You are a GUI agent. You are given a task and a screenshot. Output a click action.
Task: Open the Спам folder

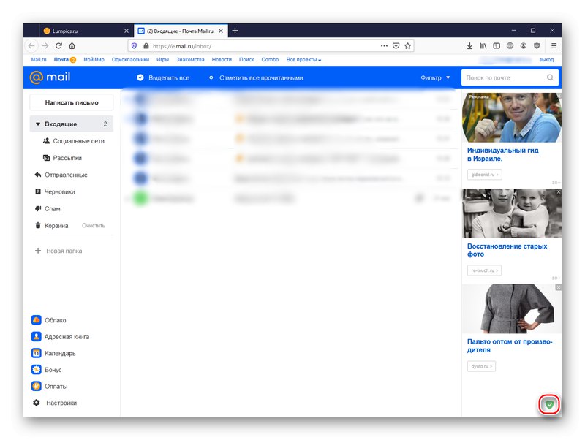tap(48, 209)
